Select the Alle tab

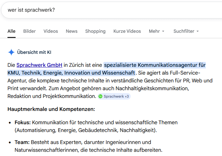(x=11, y=31)
